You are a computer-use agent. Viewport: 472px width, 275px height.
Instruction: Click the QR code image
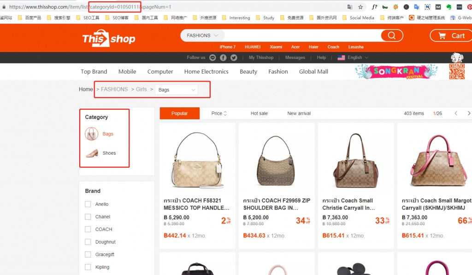click(457, 71)
